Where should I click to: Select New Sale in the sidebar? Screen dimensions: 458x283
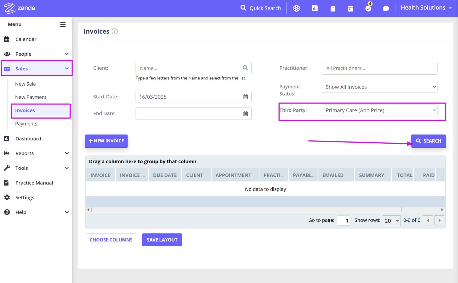pos(25,84)
